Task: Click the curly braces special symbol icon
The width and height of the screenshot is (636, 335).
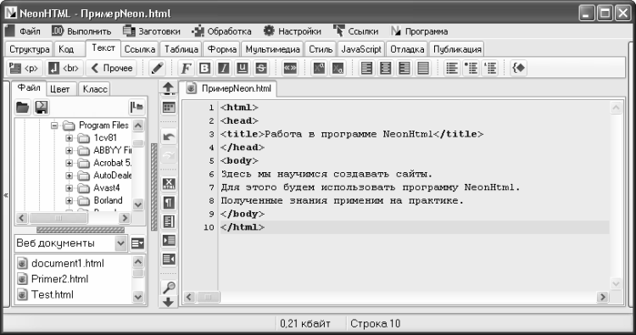Action: [x=518, y=68]
